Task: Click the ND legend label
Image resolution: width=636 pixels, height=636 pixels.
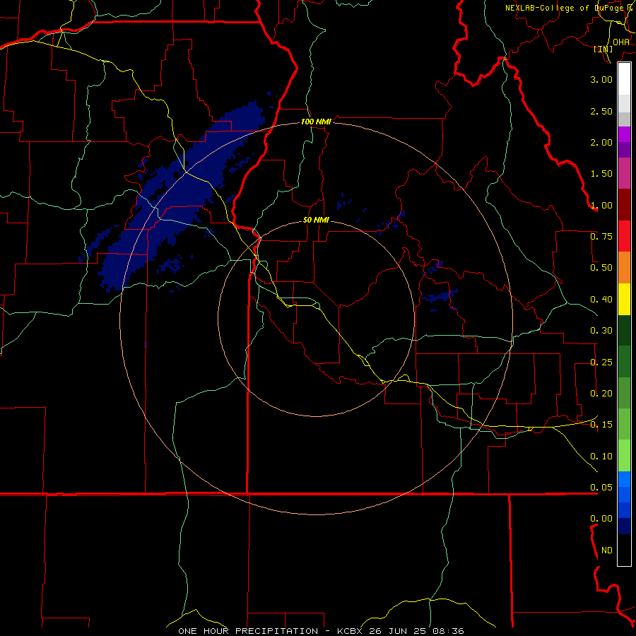Action: pyautogui.click(x=607, y=550)
